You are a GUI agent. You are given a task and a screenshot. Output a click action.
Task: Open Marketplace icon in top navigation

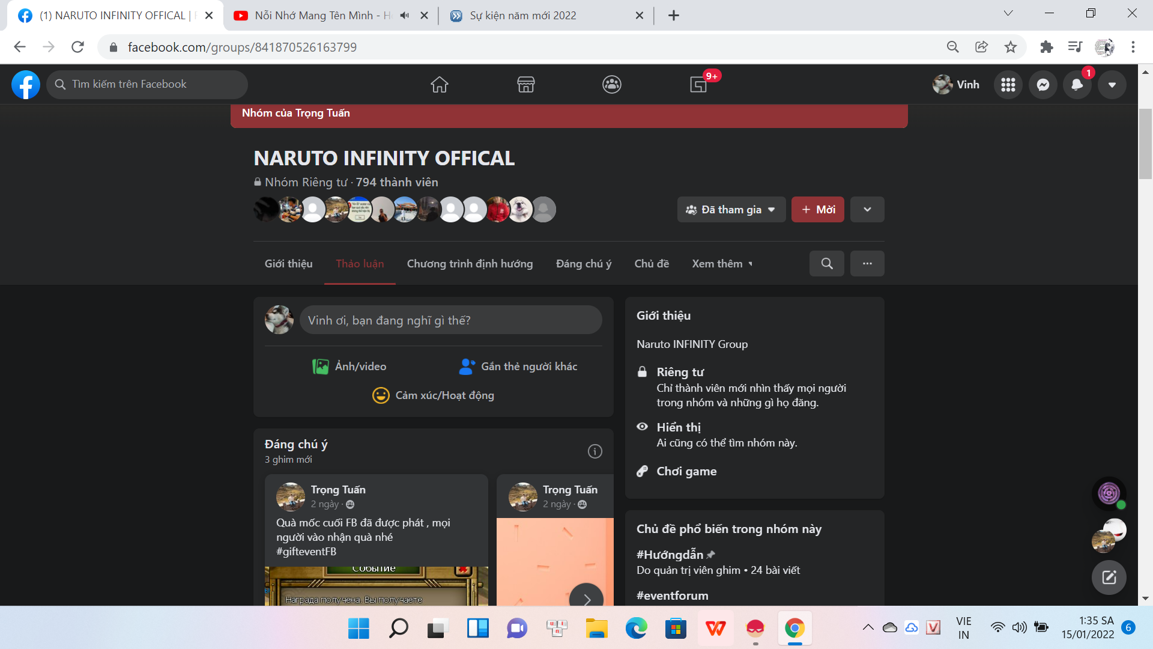click(x=526, y=85)
